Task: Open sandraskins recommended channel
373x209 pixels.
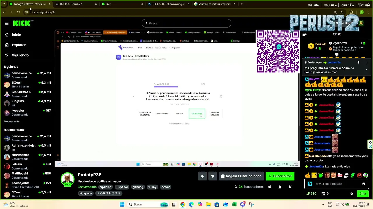Action: pos(28,157)
